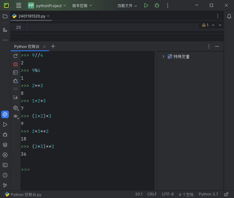Open console settings gear
The image size is (234, 198).
coord(15,108)
